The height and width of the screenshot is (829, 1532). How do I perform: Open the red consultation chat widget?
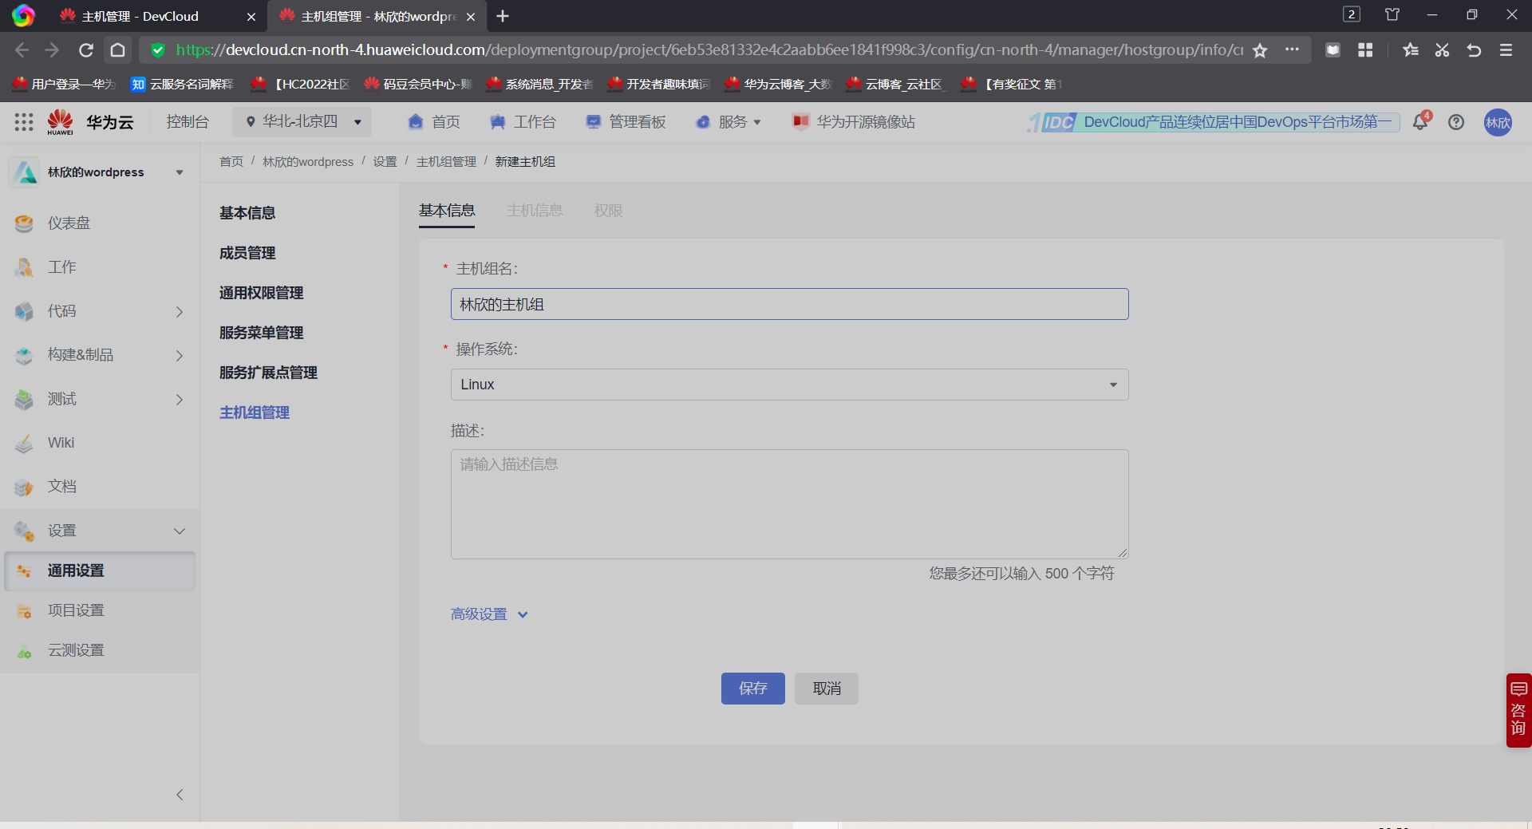1518,710
